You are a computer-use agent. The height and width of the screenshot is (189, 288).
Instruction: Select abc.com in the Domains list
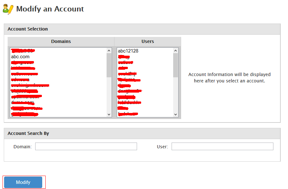click(x=20, y=57)
